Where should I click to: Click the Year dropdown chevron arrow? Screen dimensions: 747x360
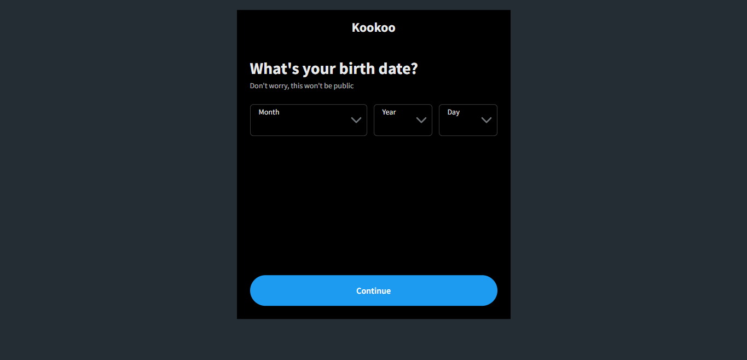point(421,120)
